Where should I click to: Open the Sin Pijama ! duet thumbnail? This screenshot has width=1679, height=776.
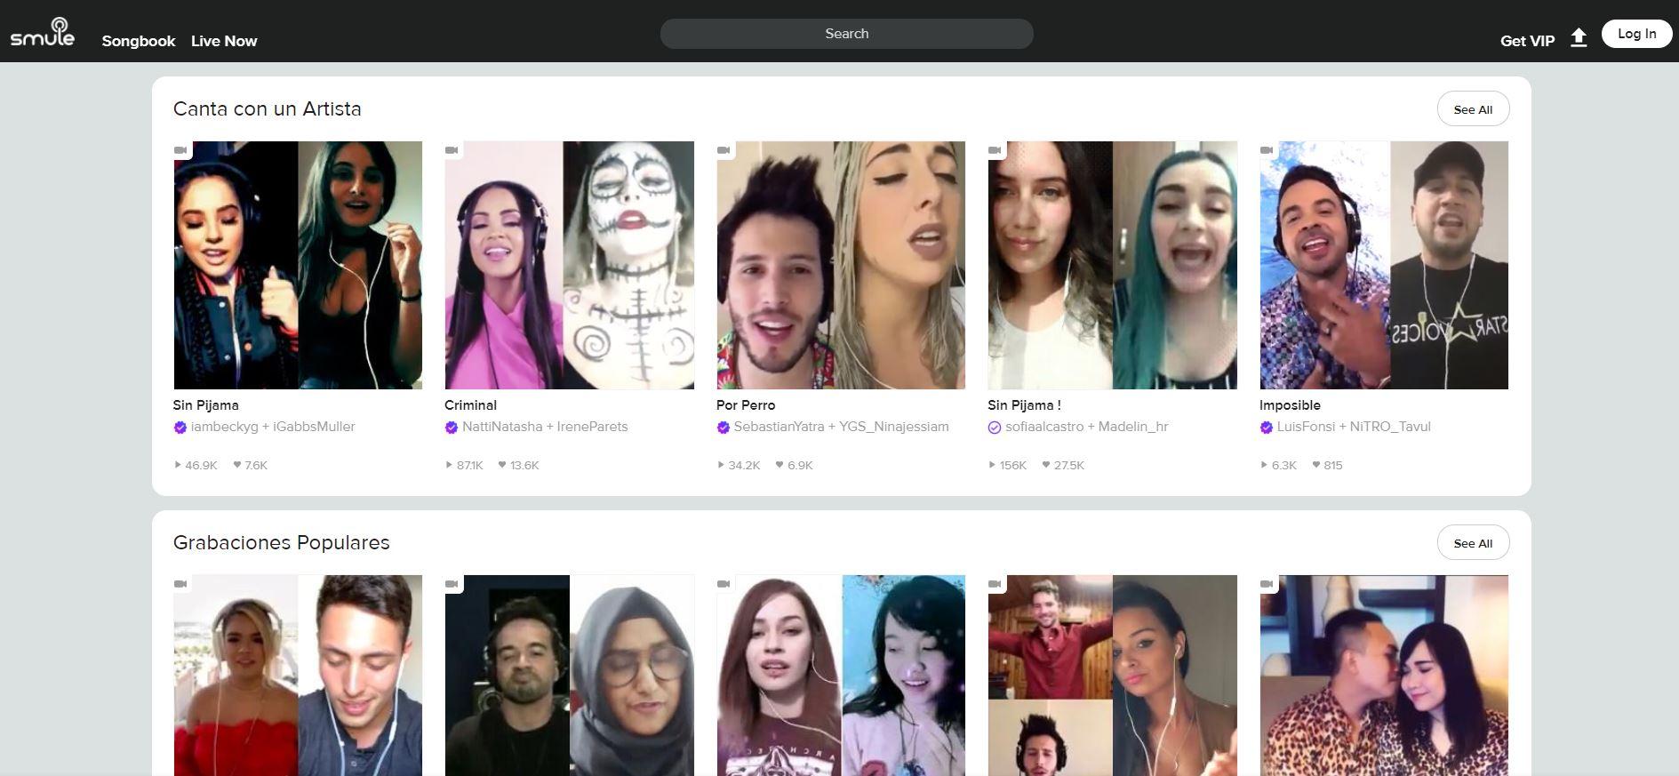click(1112, 265)
